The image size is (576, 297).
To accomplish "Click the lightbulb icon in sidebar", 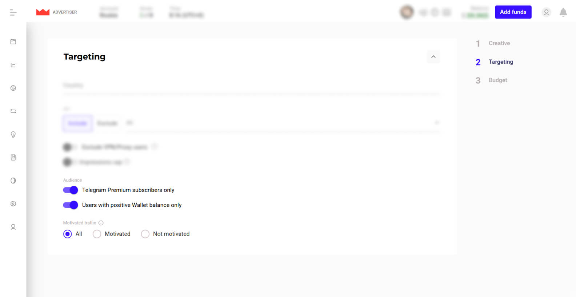I will [13, 134].
